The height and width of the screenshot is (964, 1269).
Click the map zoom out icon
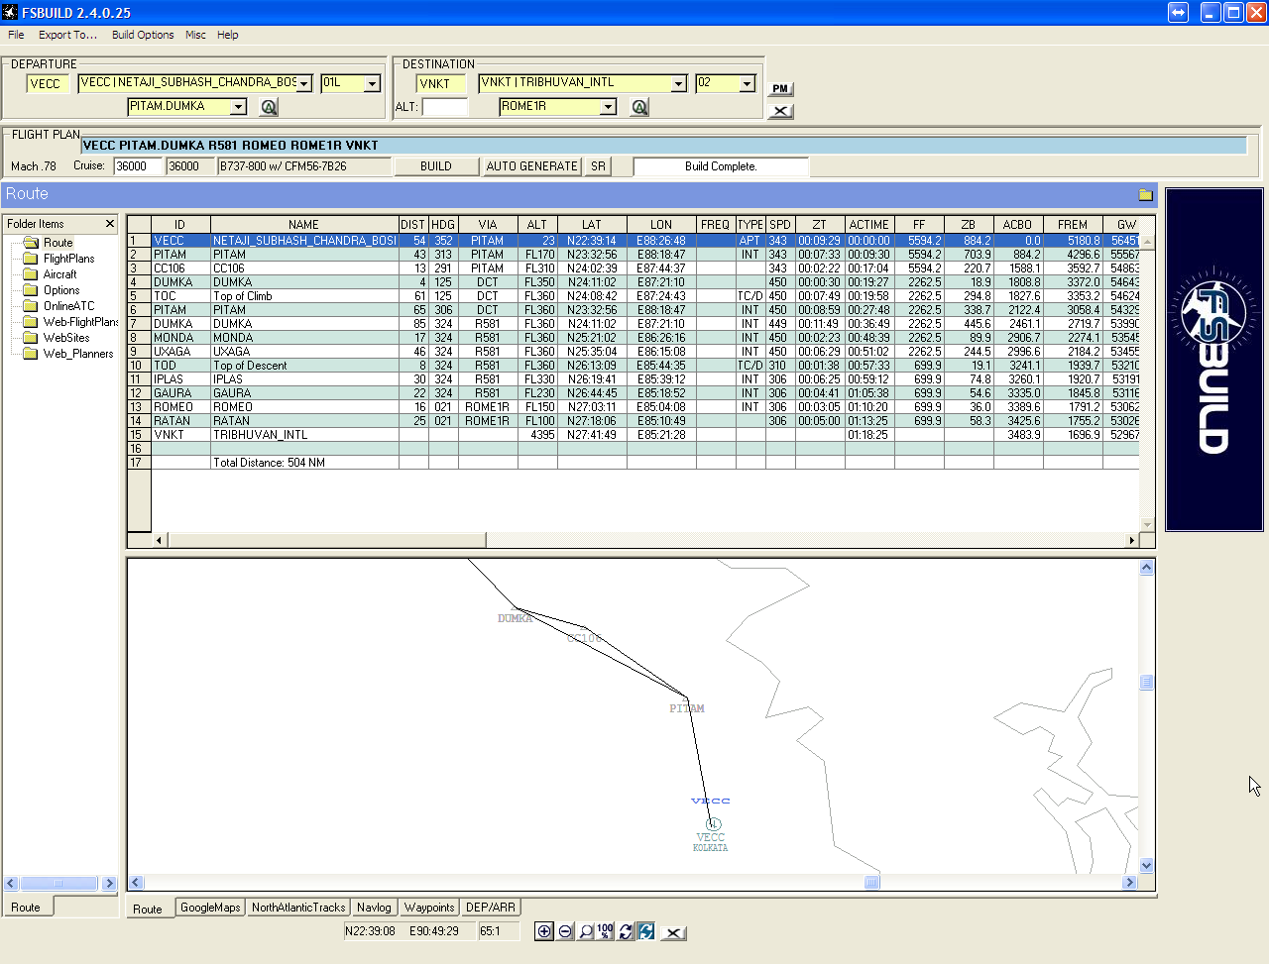click(565, 931)
